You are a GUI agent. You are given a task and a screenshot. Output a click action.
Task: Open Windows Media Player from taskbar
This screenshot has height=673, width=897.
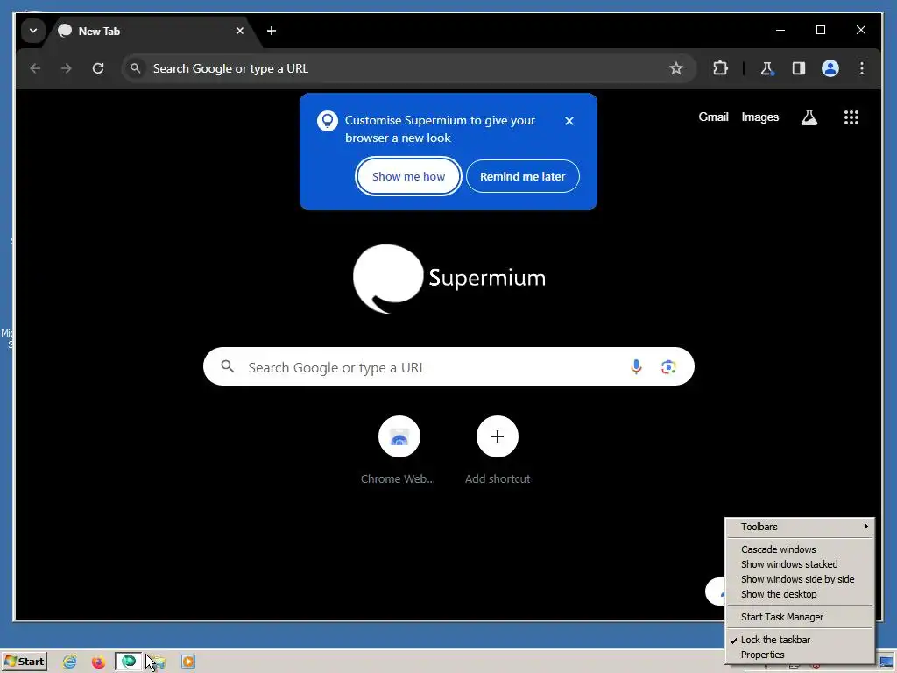(187, 662)
